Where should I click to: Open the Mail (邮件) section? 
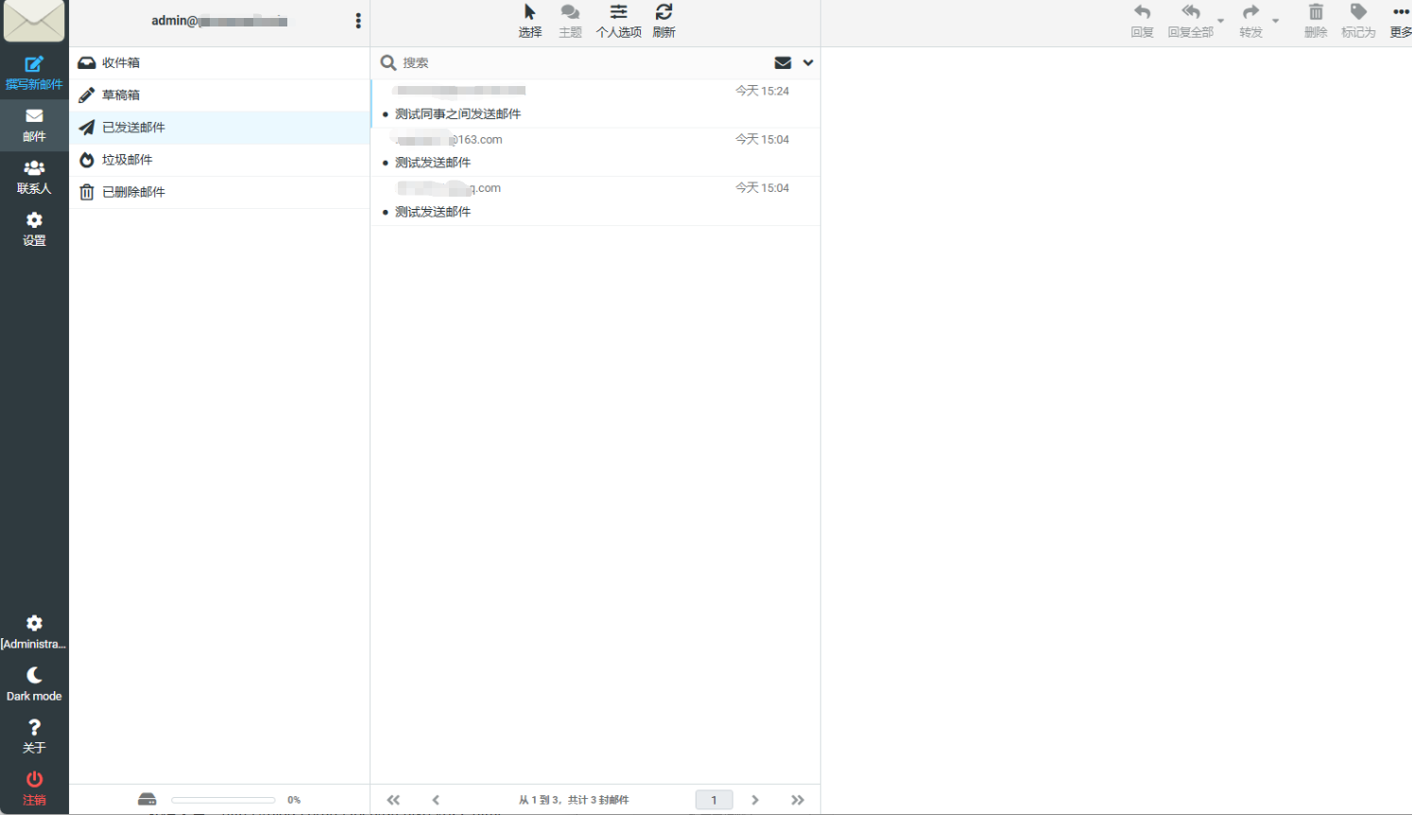click(34, 125)
